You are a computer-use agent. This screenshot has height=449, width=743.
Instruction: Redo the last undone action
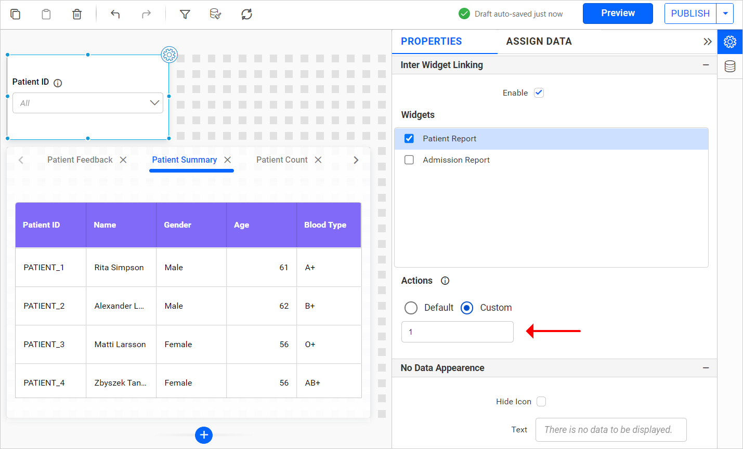point(145,14)
